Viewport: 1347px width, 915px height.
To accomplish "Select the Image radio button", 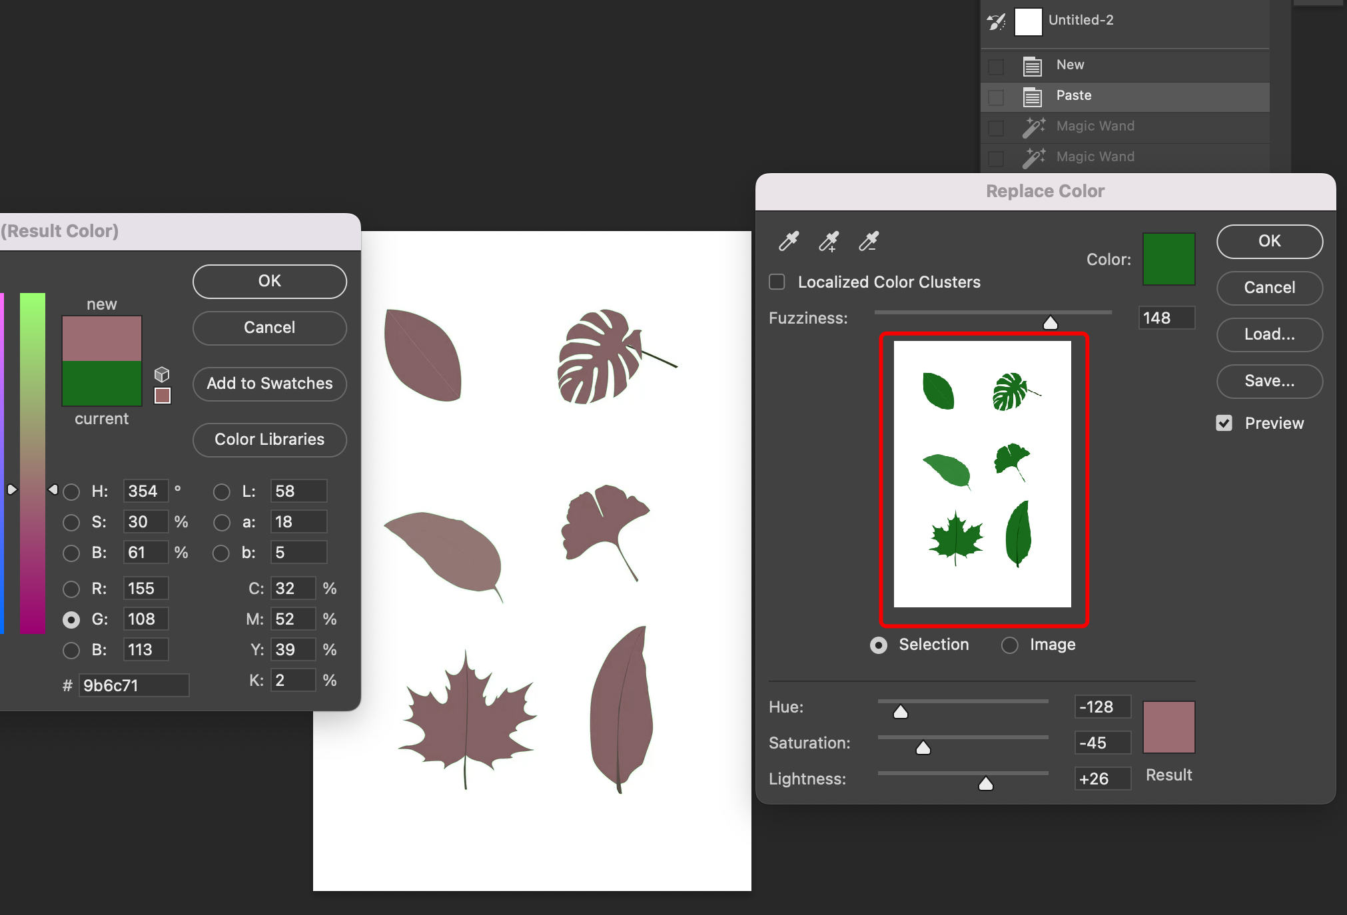I will click(x=1009, y=645).
